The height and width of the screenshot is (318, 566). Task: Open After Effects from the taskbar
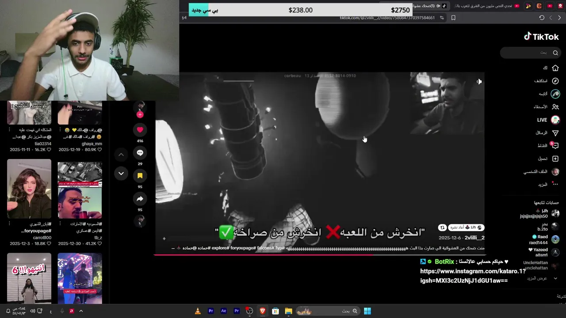click(x=224, y=311)
